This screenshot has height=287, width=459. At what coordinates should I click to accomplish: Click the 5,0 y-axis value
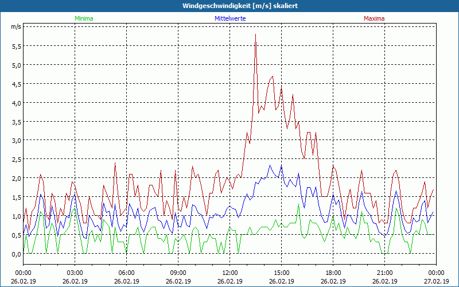click(17, 65)
